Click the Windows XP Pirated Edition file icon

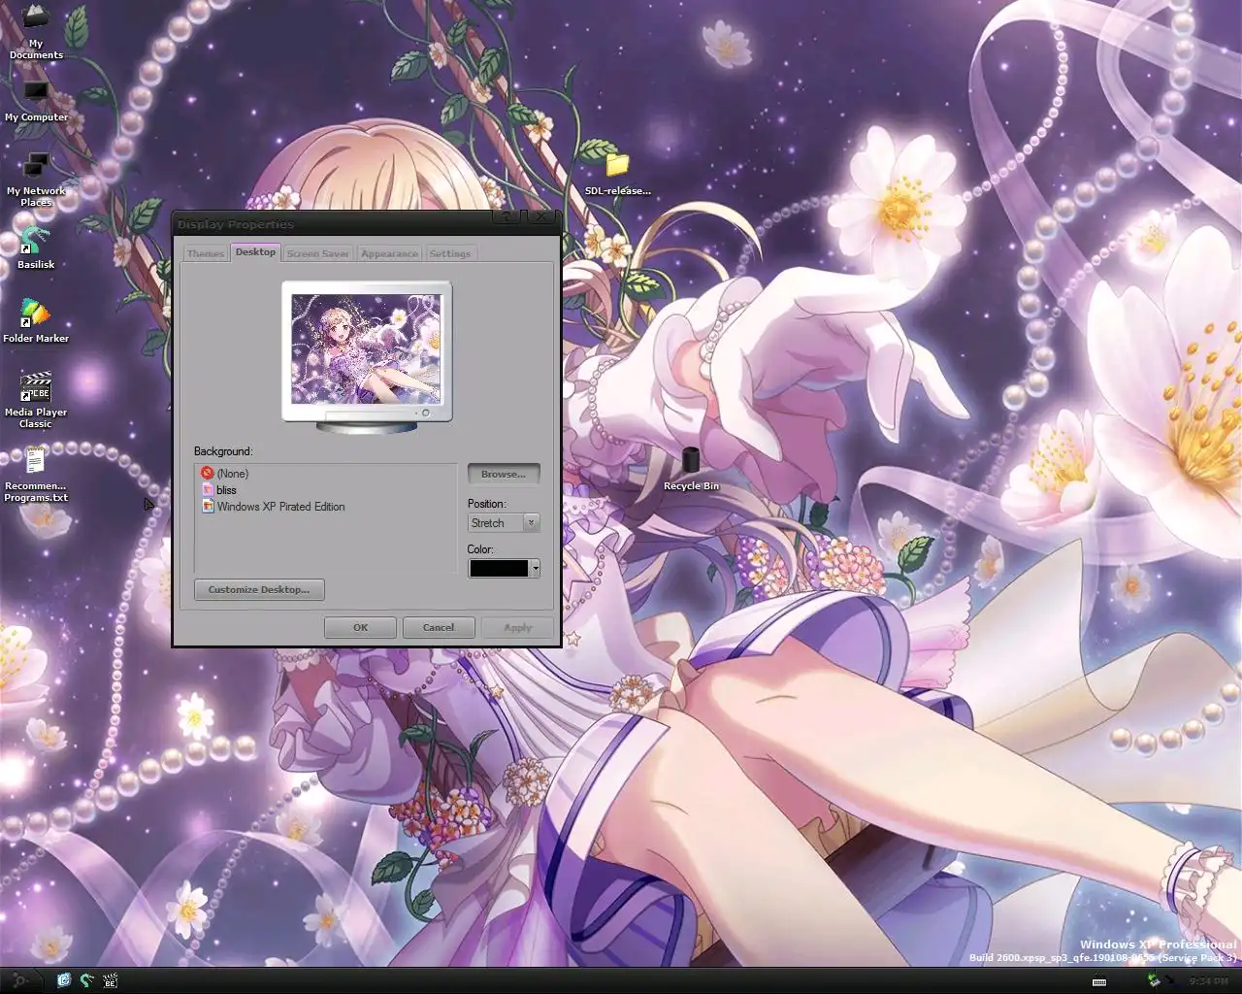[x=207, y=506]
